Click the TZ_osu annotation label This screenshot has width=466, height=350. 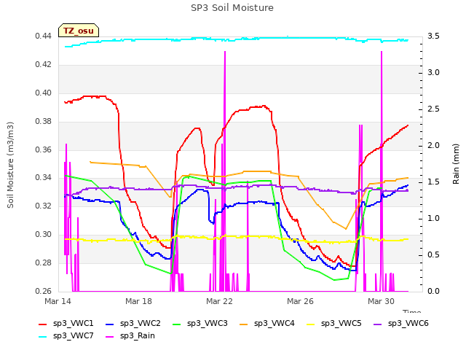(79, 31)
